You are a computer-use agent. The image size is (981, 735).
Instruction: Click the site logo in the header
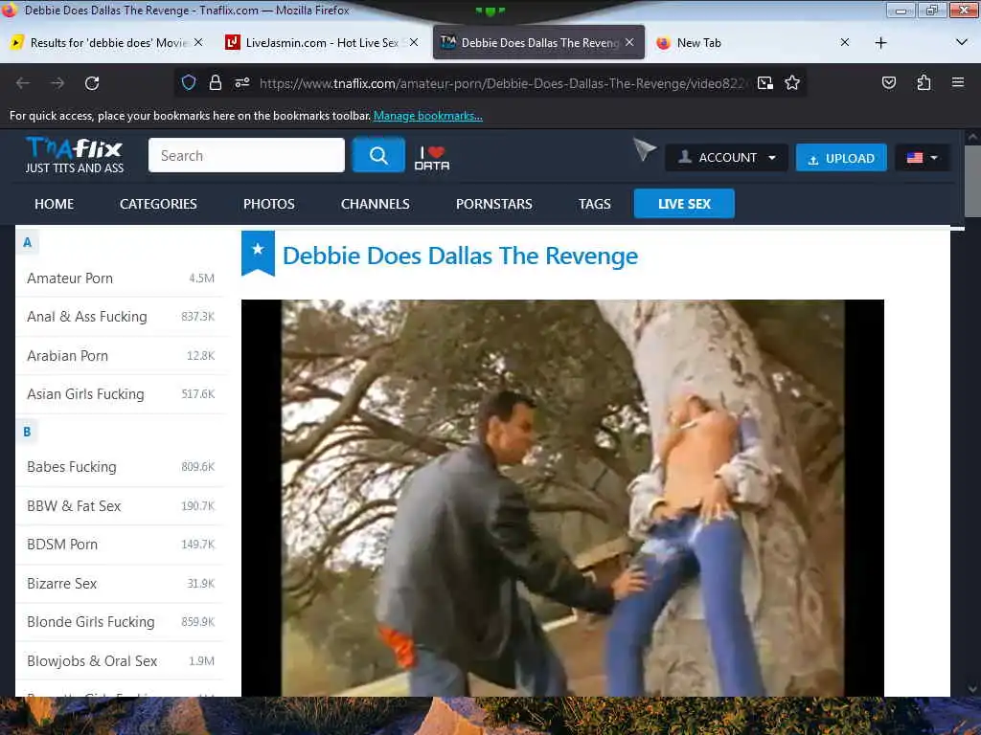click(x=75, y=155)
